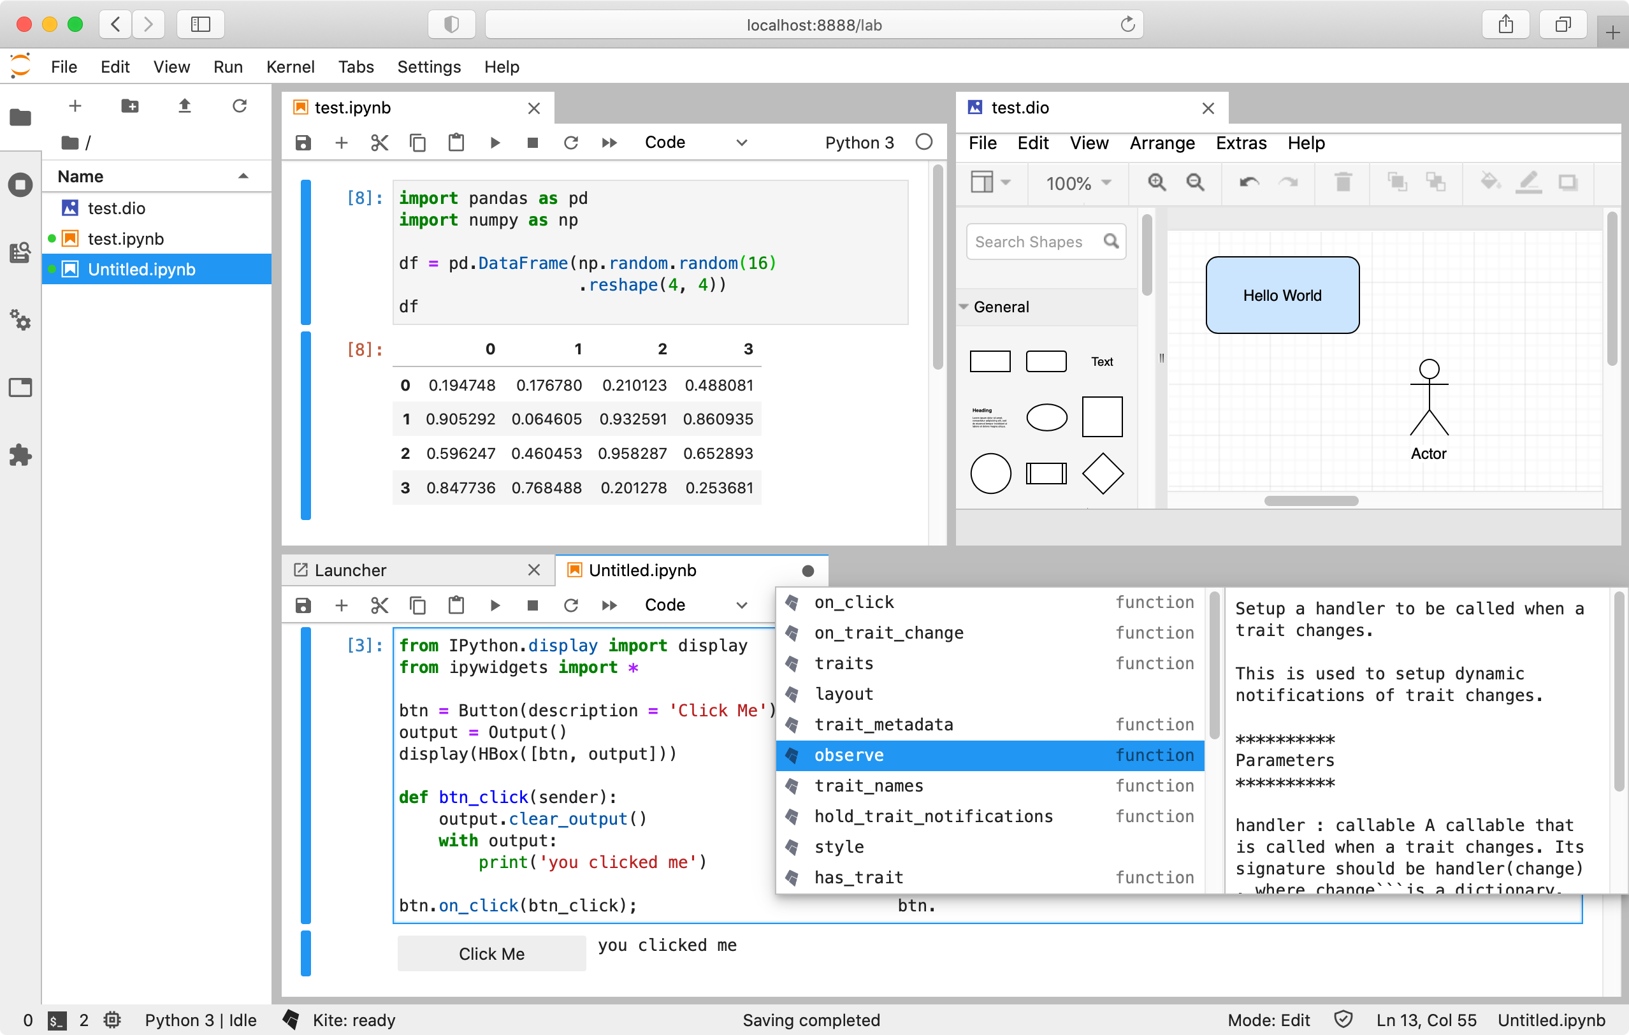1629x1035 pixels.
Task: Toggle Name column sort order arrow
Action: tap(243, 177)
